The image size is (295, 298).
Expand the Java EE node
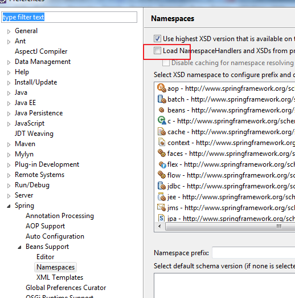click(x=9, y=103)
